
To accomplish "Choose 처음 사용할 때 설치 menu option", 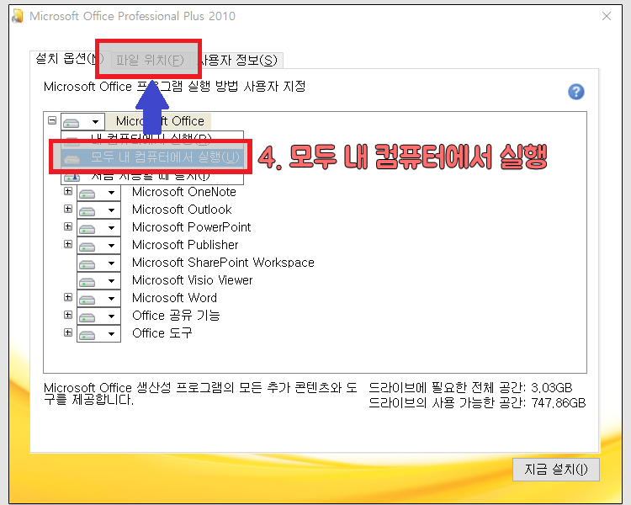I will coord(152,176).
